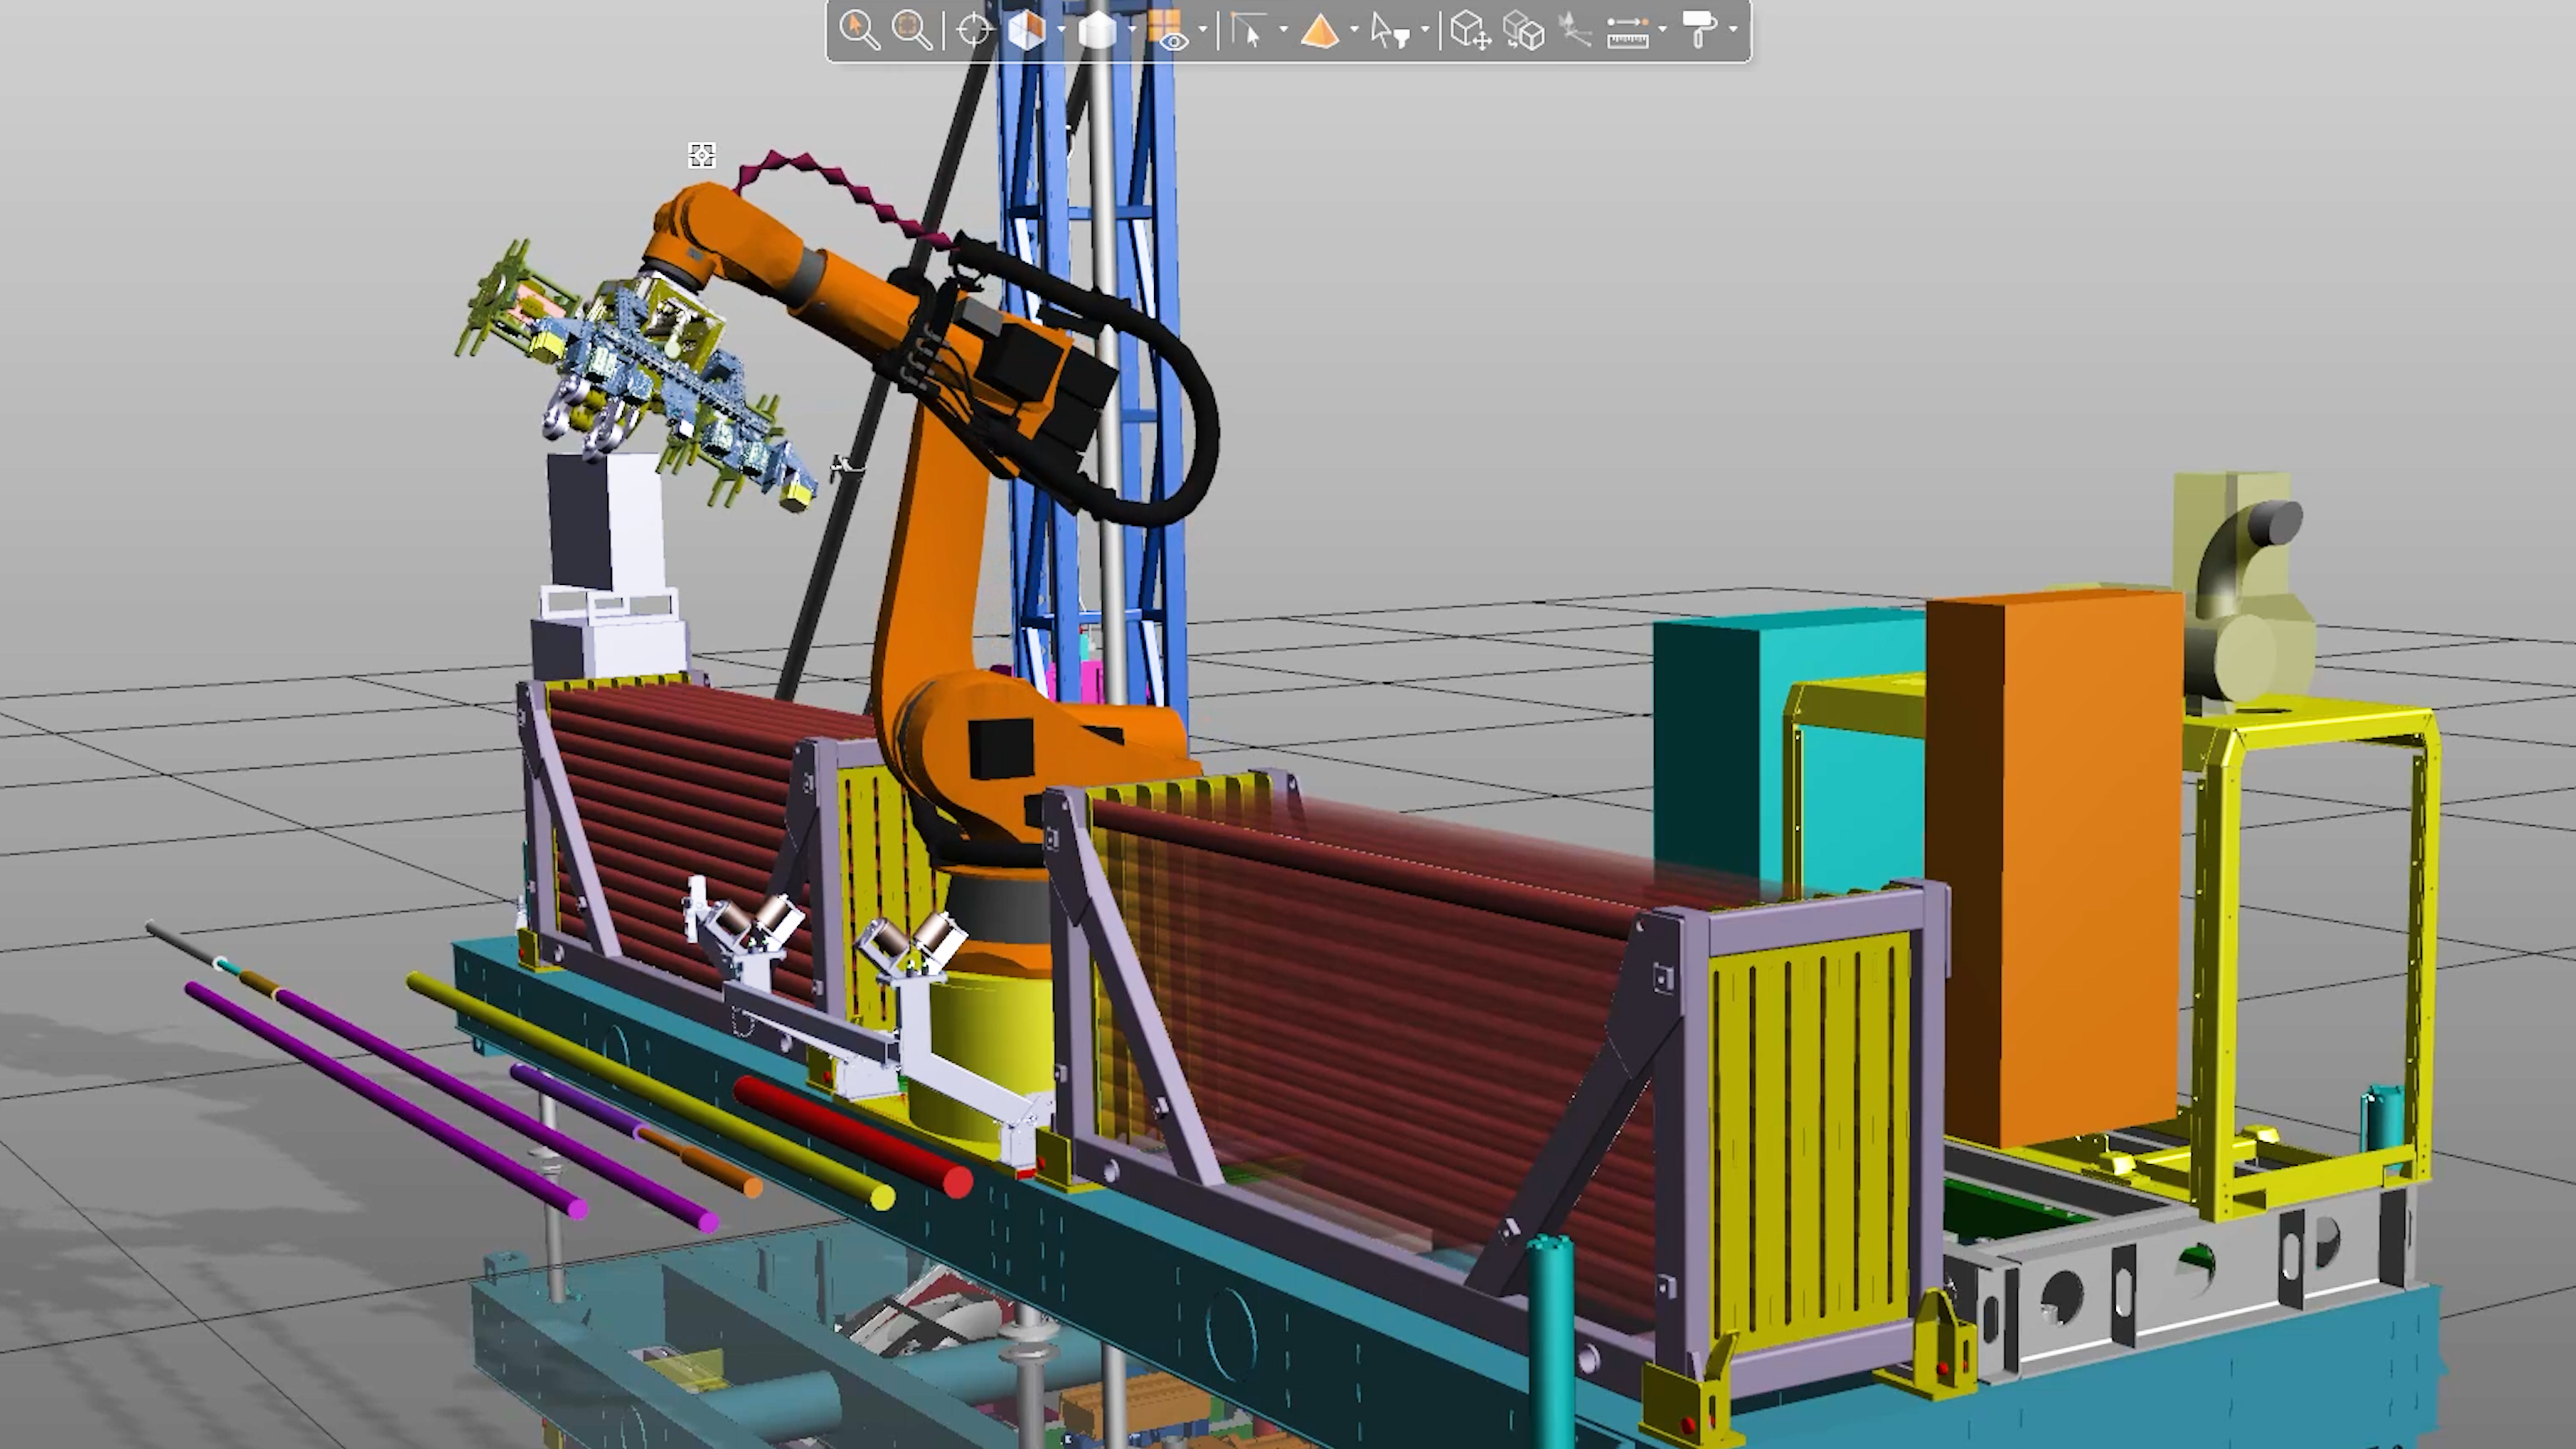
Task: Open the paint roller dropdown arrow
Action: click(x=1733, y=30)
